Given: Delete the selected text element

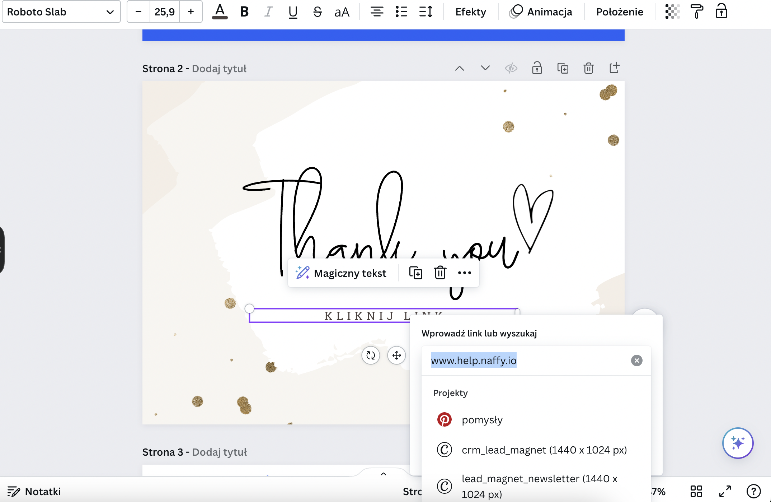Looking at the screenshot, I should tap(440, 273).
